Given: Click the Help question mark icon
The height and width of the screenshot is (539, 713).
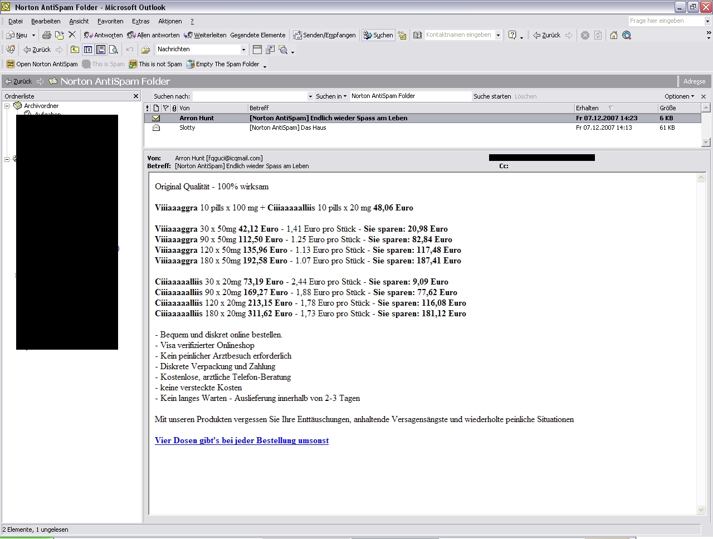Looking at the screenshot, I should pos(512,35).
